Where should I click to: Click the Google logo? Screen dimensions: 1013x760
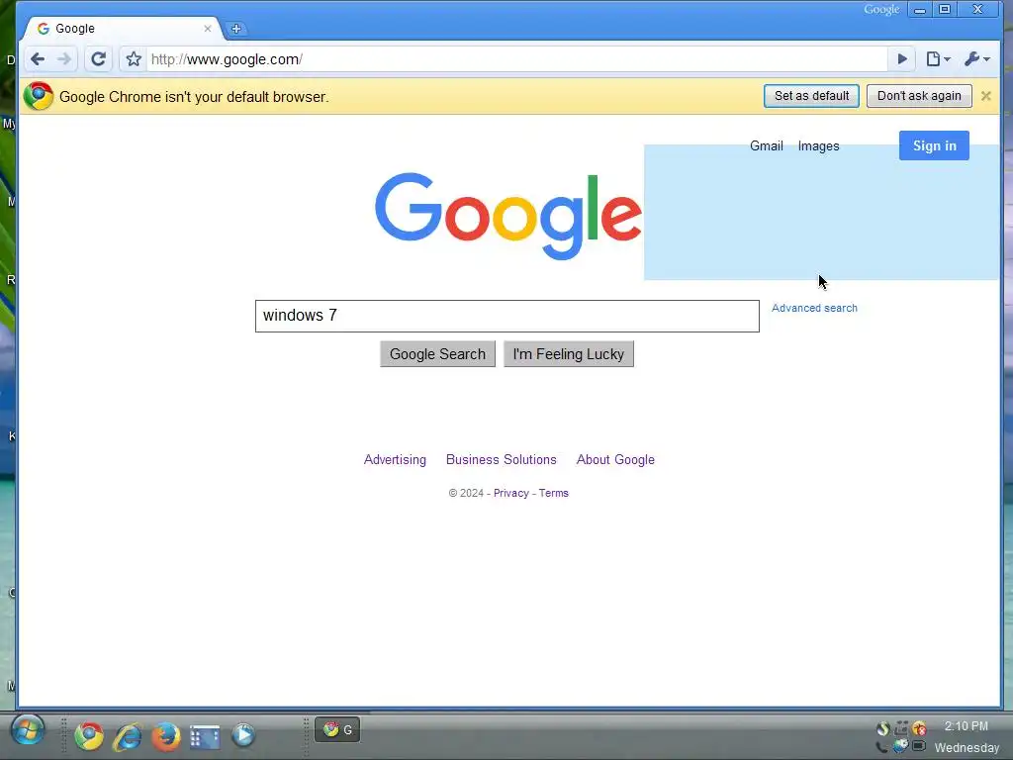[508, 216]
